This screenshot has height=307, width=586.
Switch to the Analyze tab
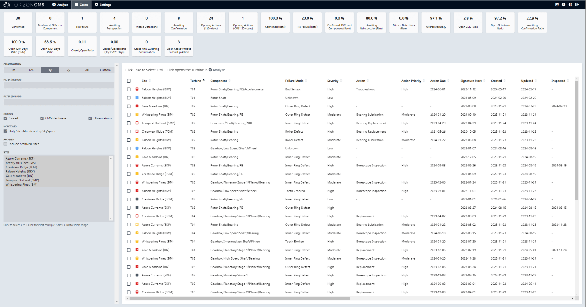point(60,5)
